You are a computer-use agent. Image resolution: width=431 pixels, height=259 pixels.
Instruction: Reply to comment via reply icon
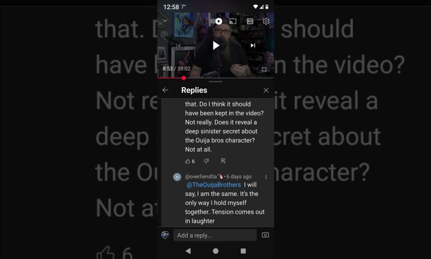tap(223, 161)
